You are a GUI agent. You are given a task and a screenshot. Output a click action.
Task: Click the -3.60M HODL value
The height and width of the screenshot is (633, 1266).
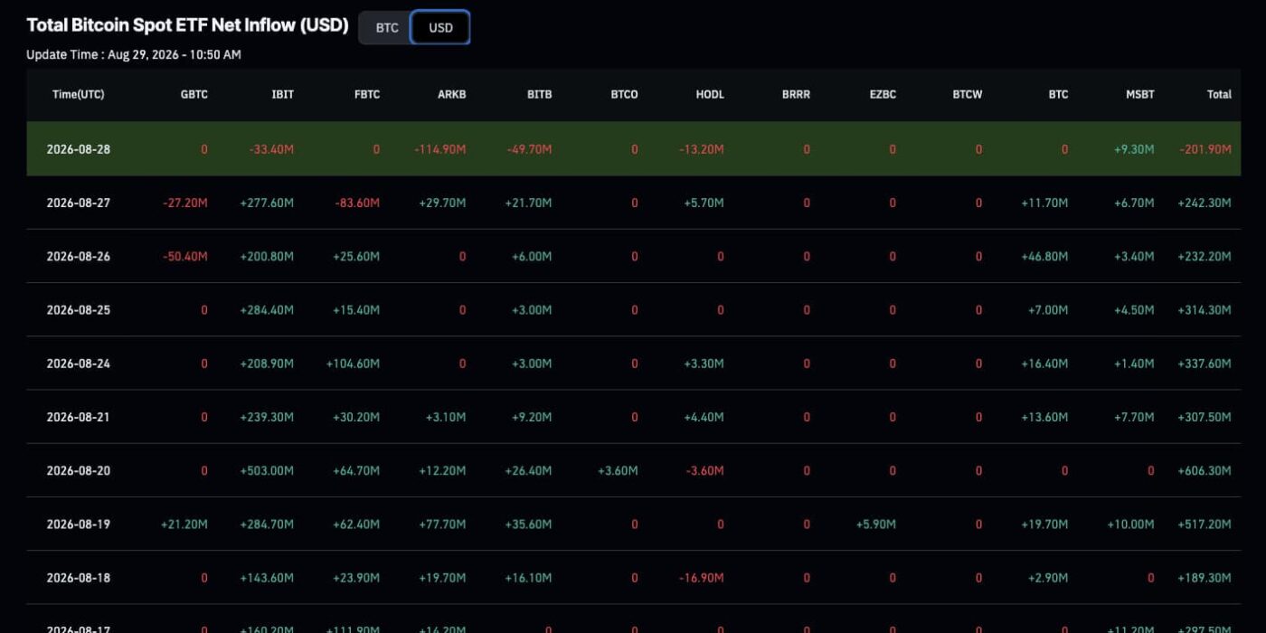pyautogui.click(x=704, y=470)
